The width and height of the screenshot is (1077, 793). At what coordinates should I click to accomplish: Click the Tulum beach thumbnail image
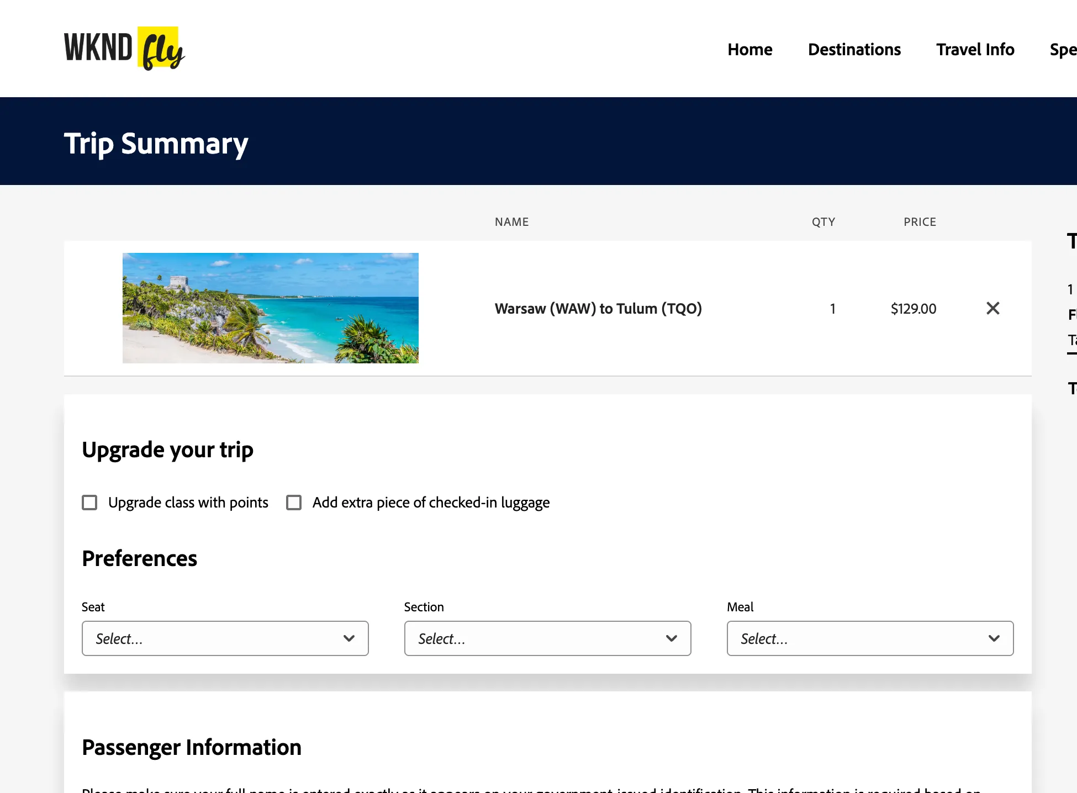click(271, 308)
